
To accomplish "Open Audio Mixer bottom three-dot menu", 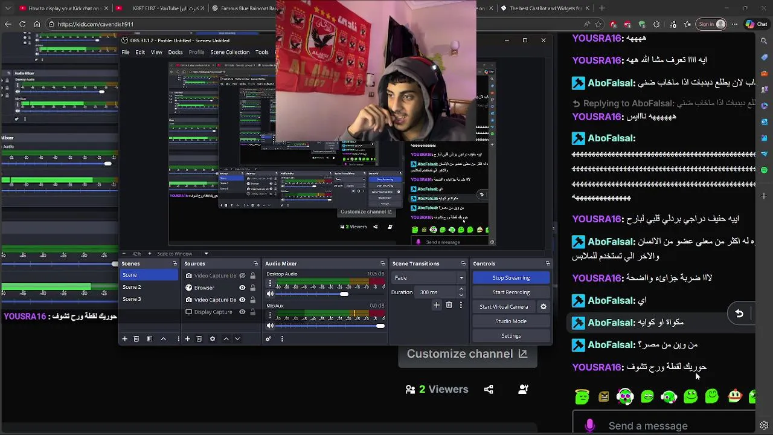I will [x=282, y=339].
